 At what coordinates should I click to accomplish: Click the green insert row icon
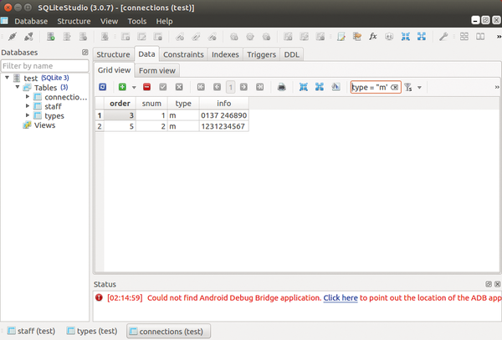pos(122,87)
